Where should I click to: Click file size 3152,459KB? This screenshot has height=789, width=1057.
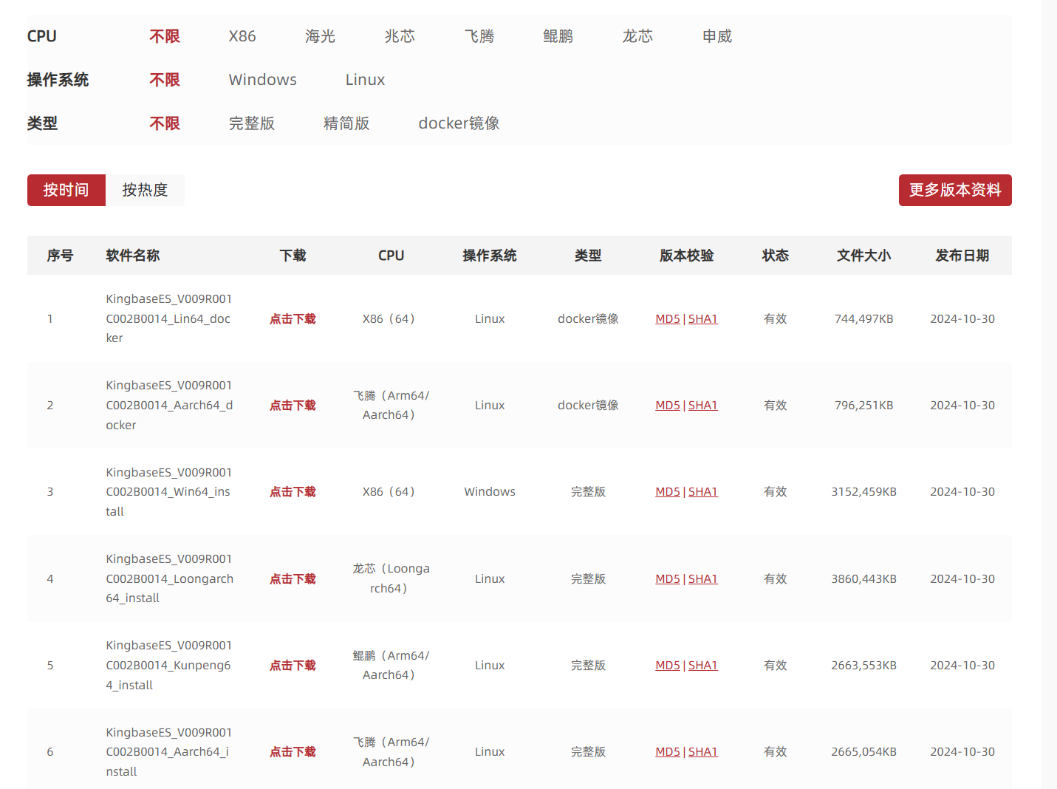click(x=864, y=492)
